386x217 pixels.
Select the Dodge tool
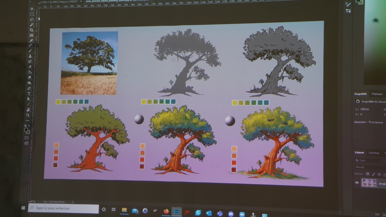pos(29,83)
